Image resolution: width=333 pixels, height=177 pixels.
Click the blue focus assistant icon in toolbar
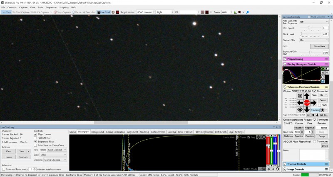pyautogui.click(x=248, y=12)
